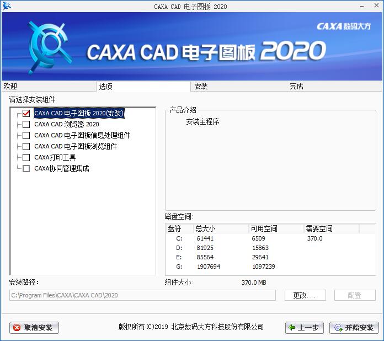Change install path with 更改... button
384x341 pixels.
[305, 295]
